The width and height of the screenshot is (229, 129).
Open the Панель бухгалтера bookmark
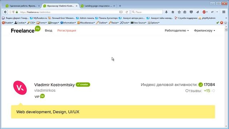point(106,18)
